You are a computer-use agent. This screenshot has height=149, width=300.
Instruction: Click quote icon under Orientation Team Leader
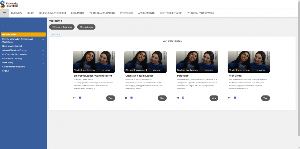126,98
